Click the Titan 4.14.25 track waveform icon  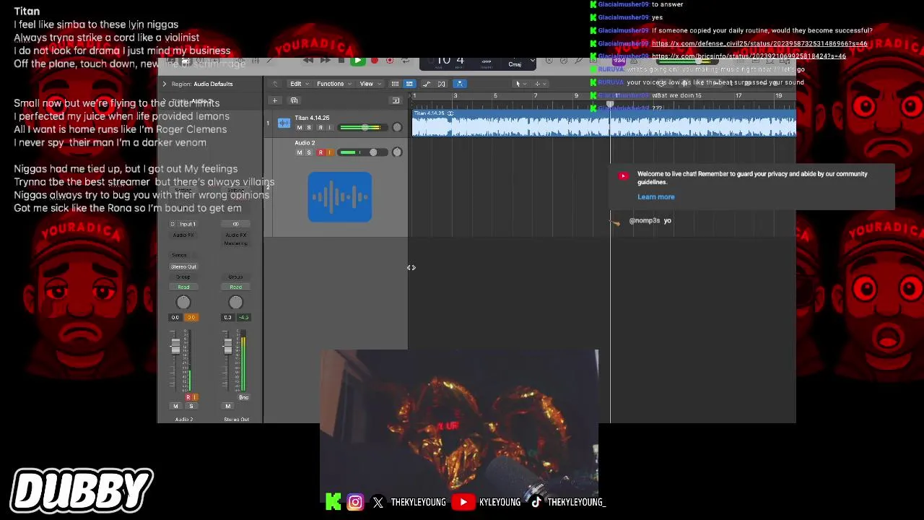click(x=284, y=123)
